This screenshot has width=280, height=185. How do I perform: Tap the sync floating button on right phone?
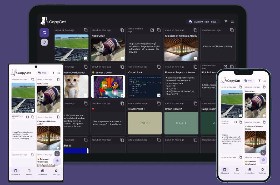pos(263,152)
